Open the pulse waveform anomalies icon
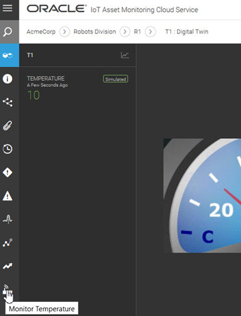Screen dimensions: 241x316 (x=7, y=219)
